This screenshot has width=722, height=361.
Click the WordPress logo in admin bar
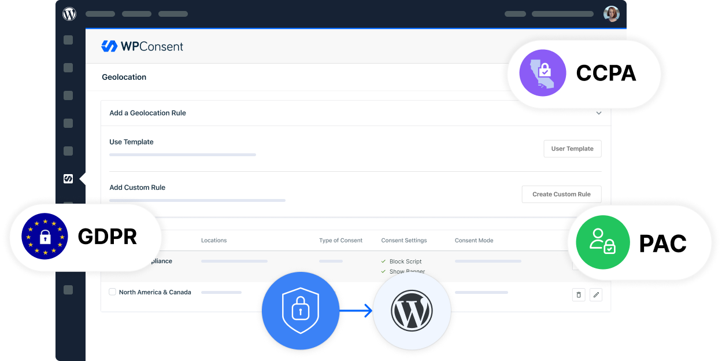(x=69, y=14)
